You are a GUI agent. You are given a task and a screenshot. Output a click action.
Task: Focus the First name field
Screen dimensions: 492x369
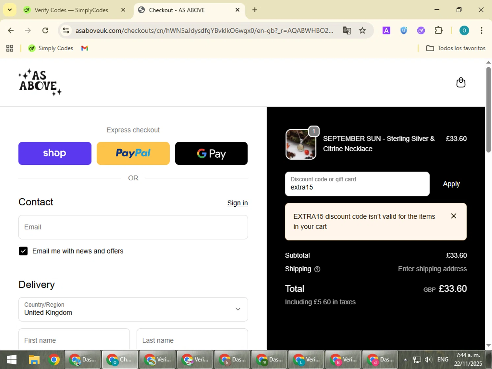point(74,340)
